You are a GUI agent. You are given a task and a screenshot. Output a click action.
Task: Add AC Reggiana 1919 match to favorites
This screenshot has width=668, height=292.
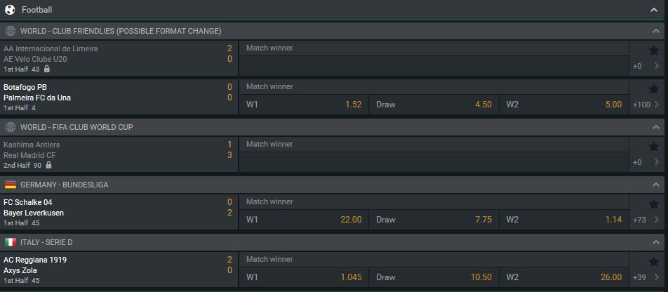pyautogui.click(x=653, y=262)
